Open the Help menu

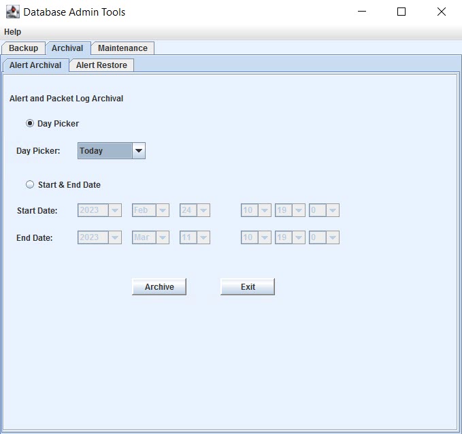pyautogui.click(x=12, y=32)
